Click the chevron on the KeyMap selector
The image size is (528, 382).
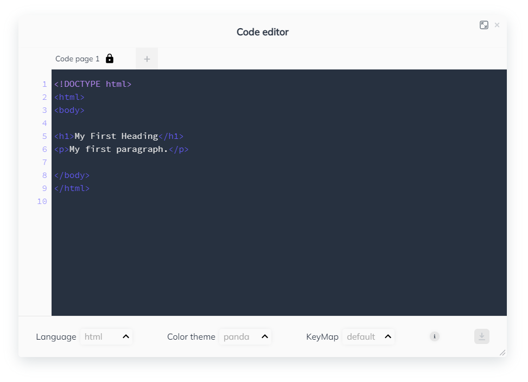pyautogui.click(x=387, y=336)
